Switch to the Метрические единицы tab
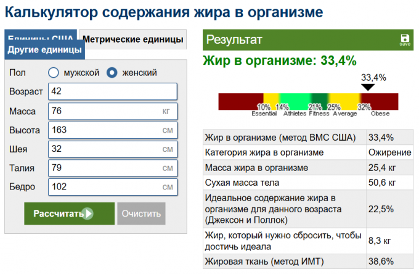 (x=132, y=39)
